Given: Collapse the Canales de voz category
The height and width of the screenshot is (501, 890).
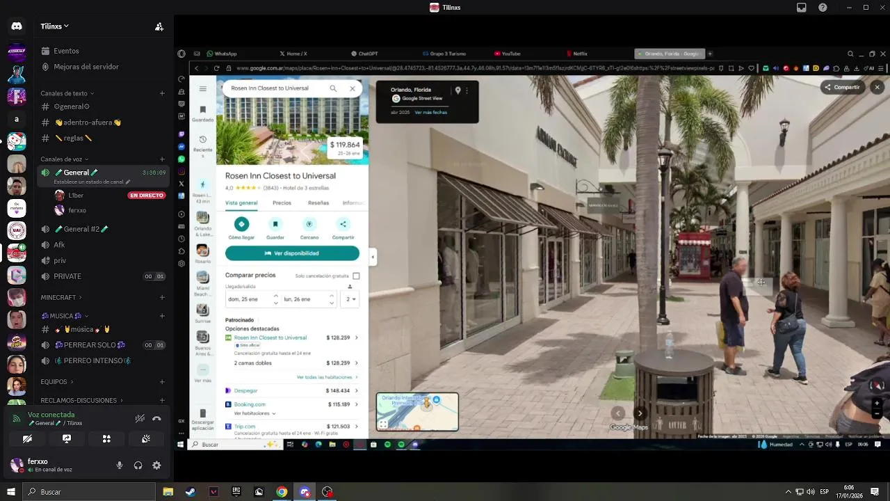Looking at the screenshot, I should coord(65,159).
